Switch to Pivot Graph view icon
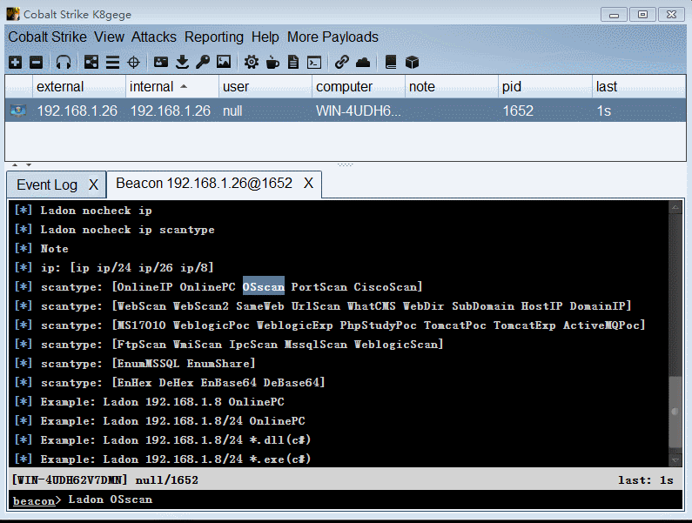 coord(91,63)
